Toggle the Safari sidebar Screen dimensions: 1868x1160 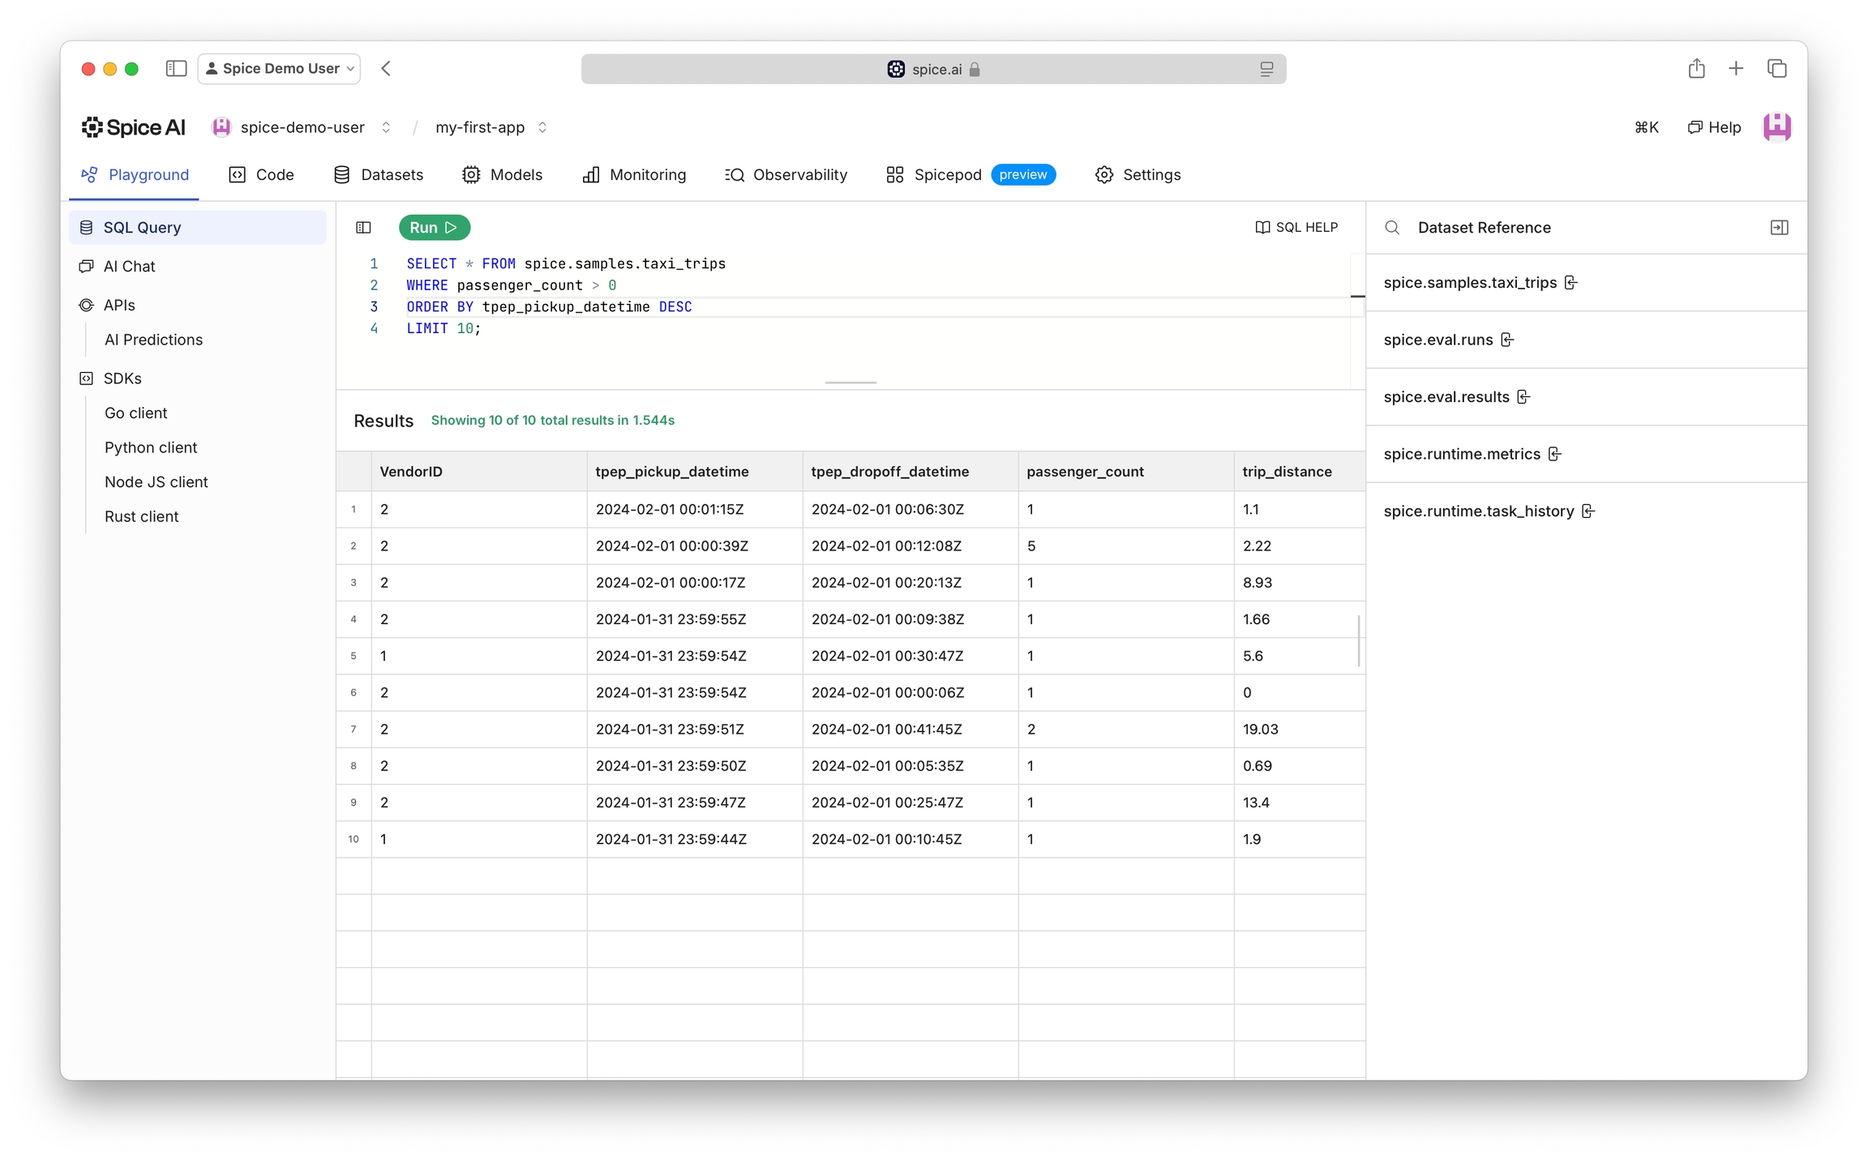pyautogui.click(x=176, y=69)
